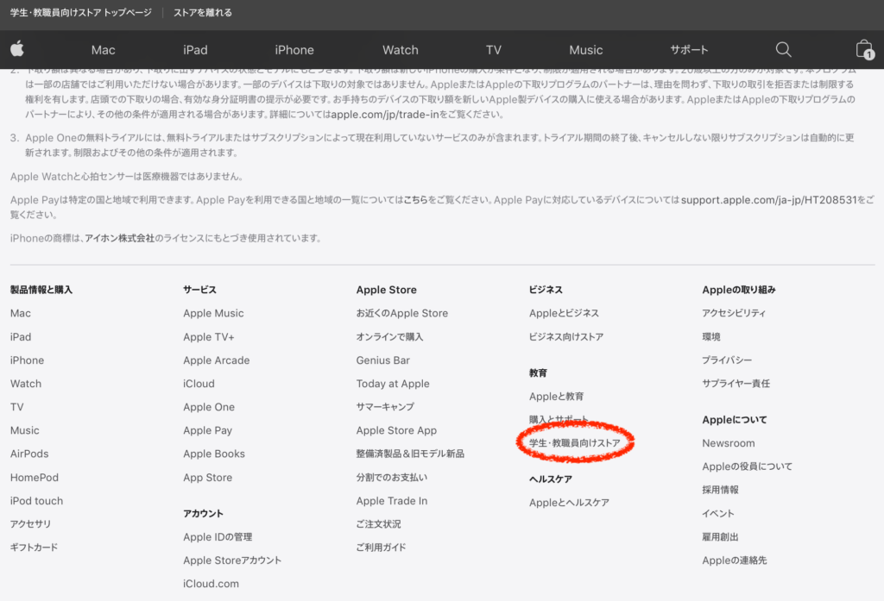The image size is (884, 601).
Task: Select the iPhone link in the footer
Action: (27, 360)
